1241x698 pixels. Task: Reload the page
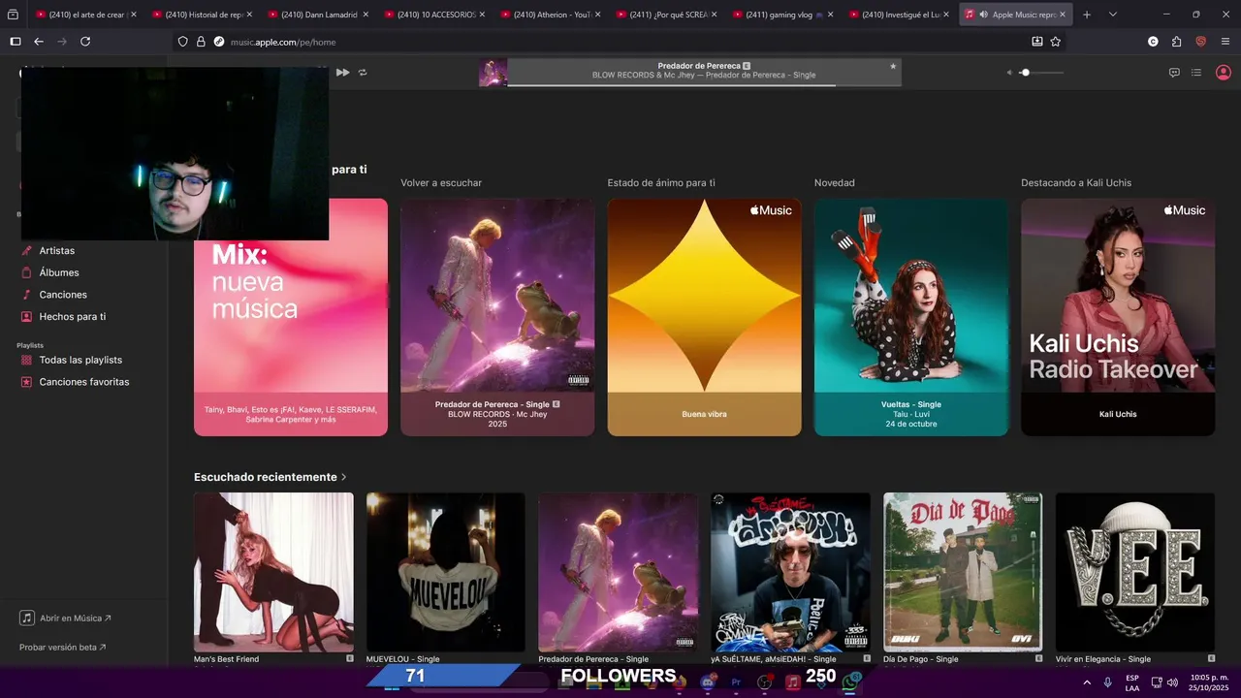85,42
